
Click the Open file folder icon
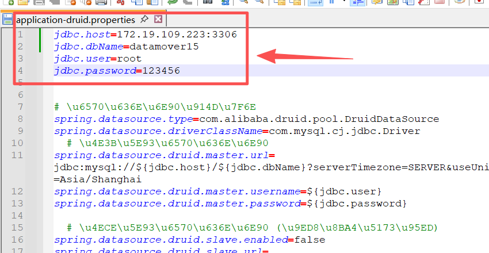point(23,2)
